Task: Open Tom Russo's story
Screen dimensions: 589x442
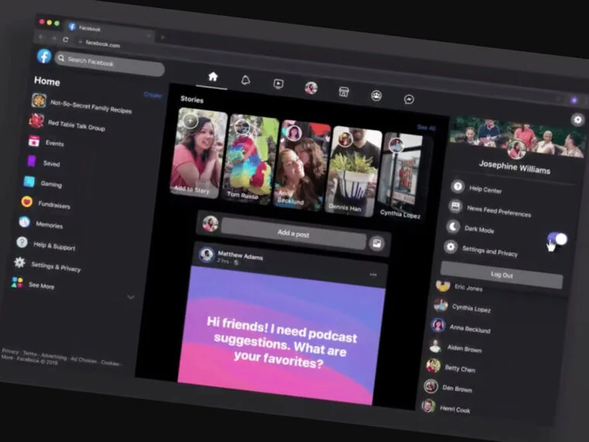Action: pyautogui.click(x=250, y=159)
